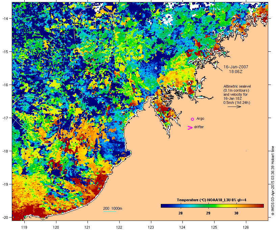The width and height of the screenshot is (277, 230).
Task: Click the 121 longitude axis label
Action: [x=87, y=227]
